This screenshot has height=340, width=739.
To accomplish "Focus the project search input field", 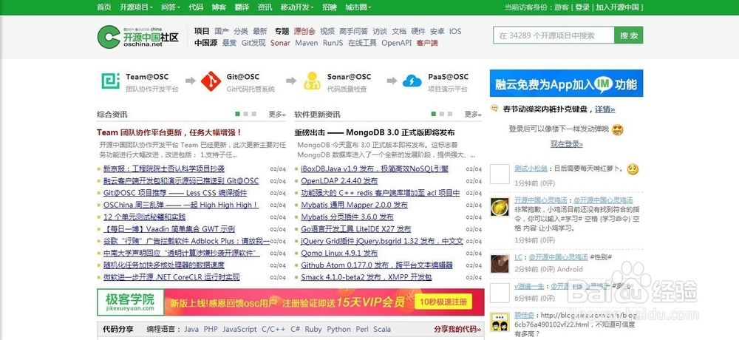I will point(554,35).
